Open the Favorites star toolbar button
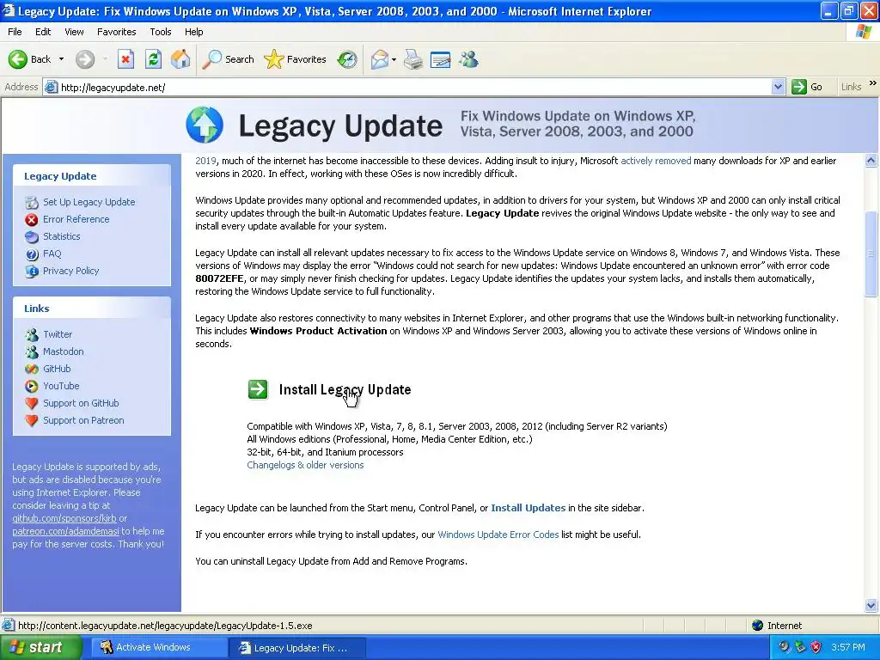This screenshot has width=880, height=660. [x=296, y=59]
